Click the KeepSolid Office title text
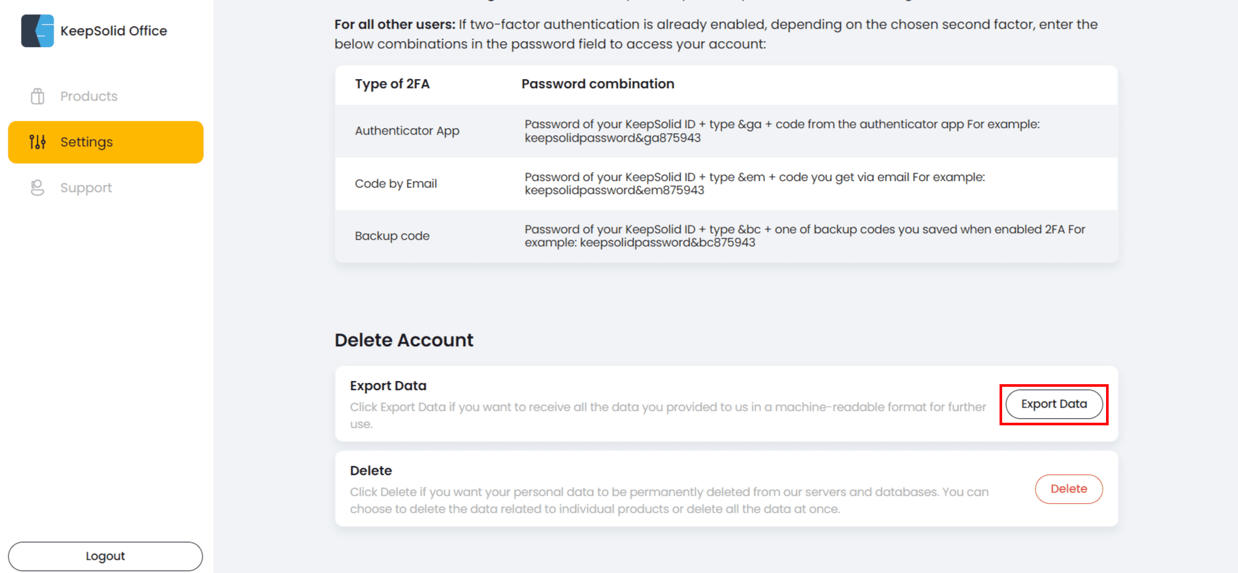 pos(114,31)
